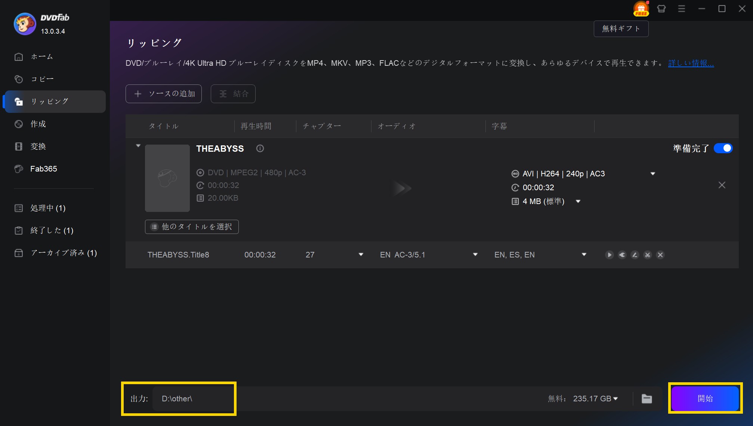Open the trim scissors icon for Title8
The width and height of the screenshot is (753, 426).
(x=647, y=255)
